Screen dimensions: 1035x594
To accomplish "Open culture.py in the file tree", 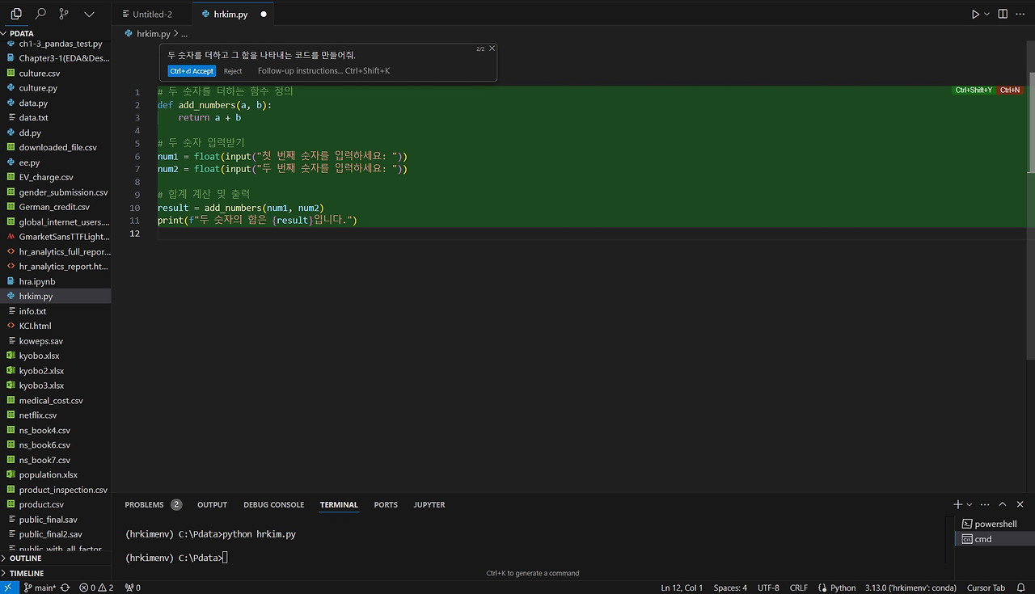I will coord(56,88).
